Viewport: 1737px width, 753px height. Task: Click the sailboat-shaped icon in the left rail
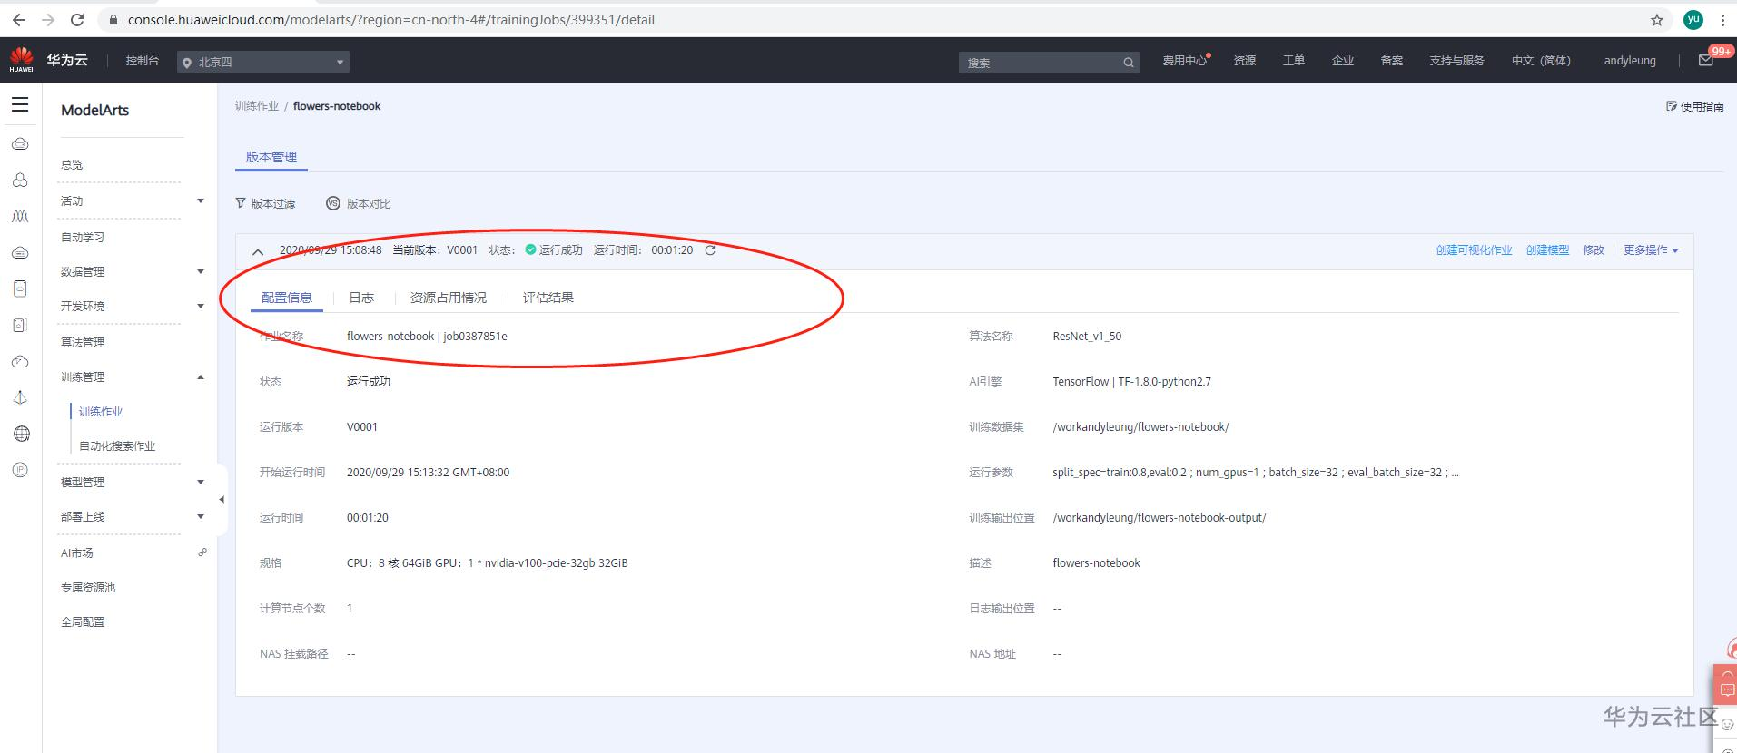coord(20,397)
